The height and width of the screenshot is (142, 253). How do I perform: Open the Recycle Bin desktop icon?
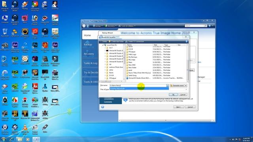point(5,33)
